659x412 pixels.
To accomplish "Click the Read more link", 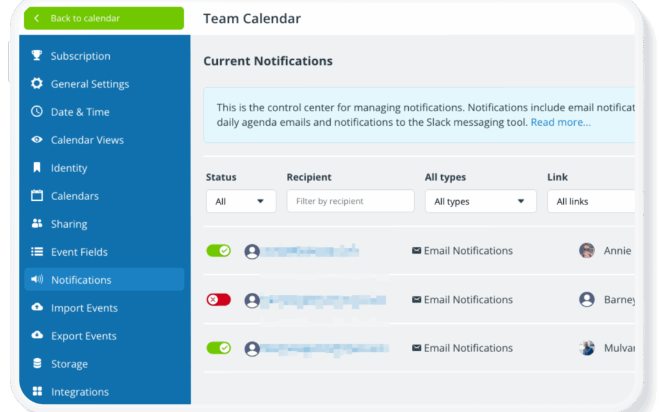I will pos(560,121).
